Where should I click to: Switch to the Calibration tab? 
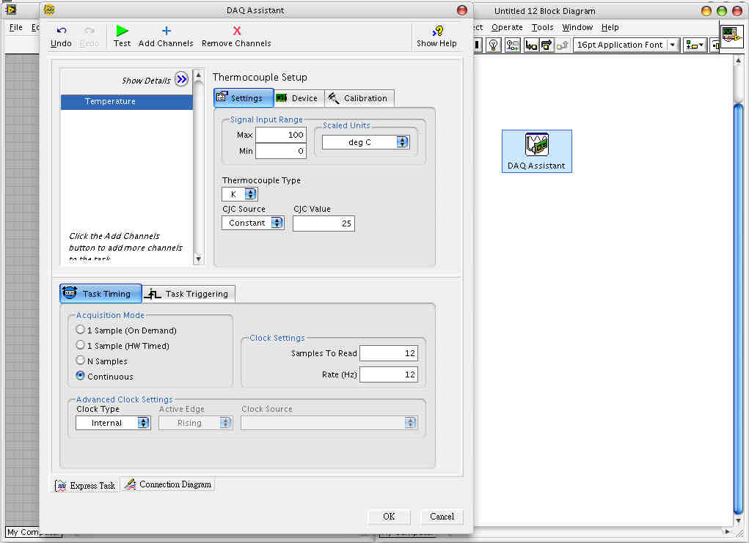359,97
